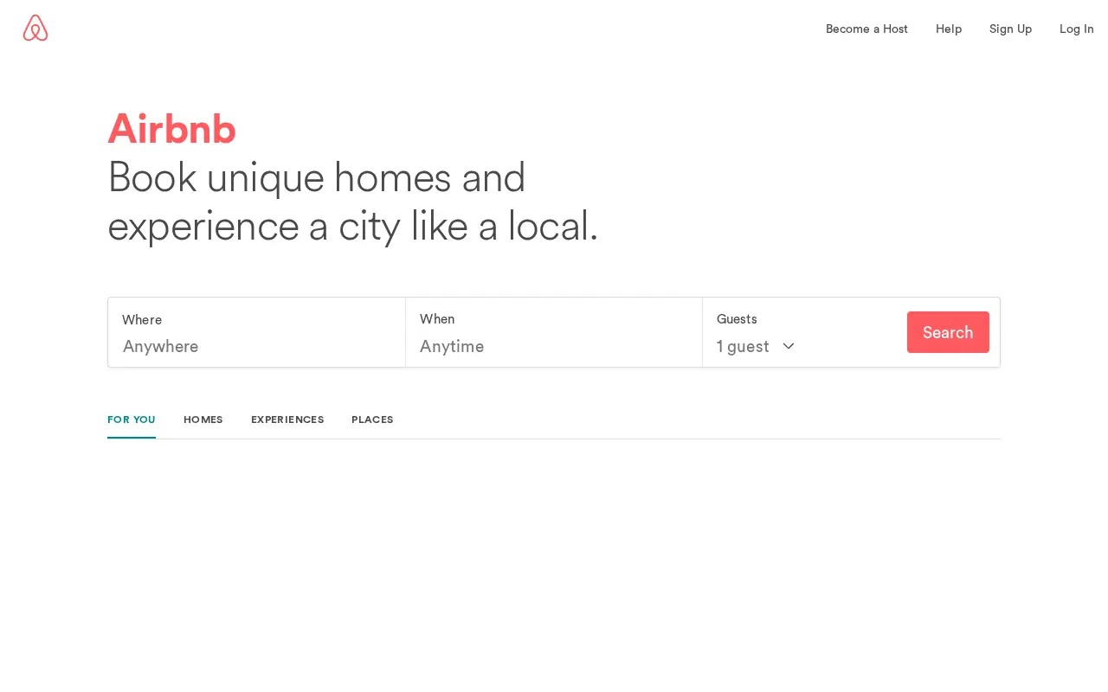Open the Places tab
The image size is (1108, 692).
[372, 420]
